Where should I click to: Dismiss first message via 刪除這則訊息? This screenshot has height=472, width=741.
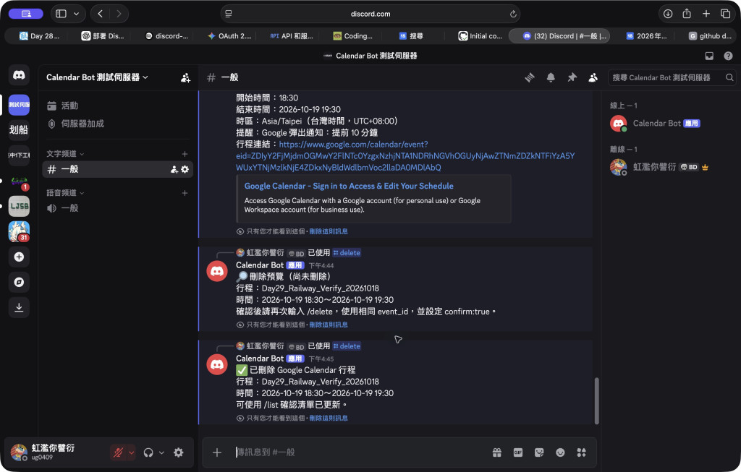click(x=329, y=231)
